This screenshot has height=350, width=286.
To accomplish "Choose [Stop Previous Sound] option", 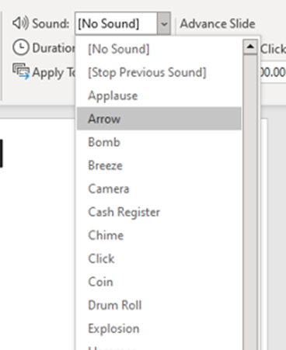I will click(159, 72).
